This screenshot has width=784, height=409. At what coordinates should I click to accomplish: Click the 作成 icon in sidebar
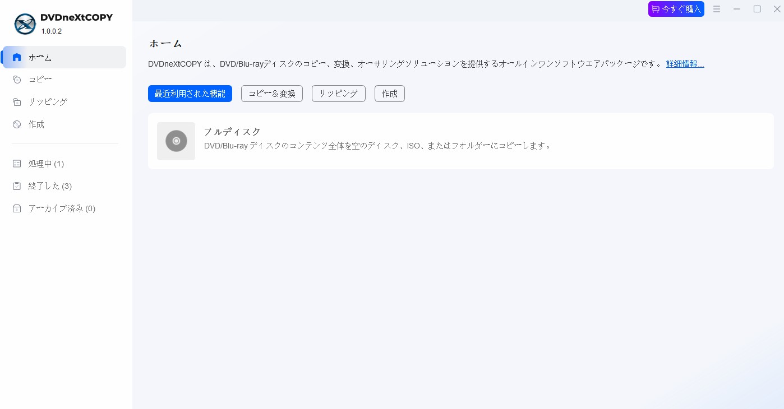tap(17, 124)
